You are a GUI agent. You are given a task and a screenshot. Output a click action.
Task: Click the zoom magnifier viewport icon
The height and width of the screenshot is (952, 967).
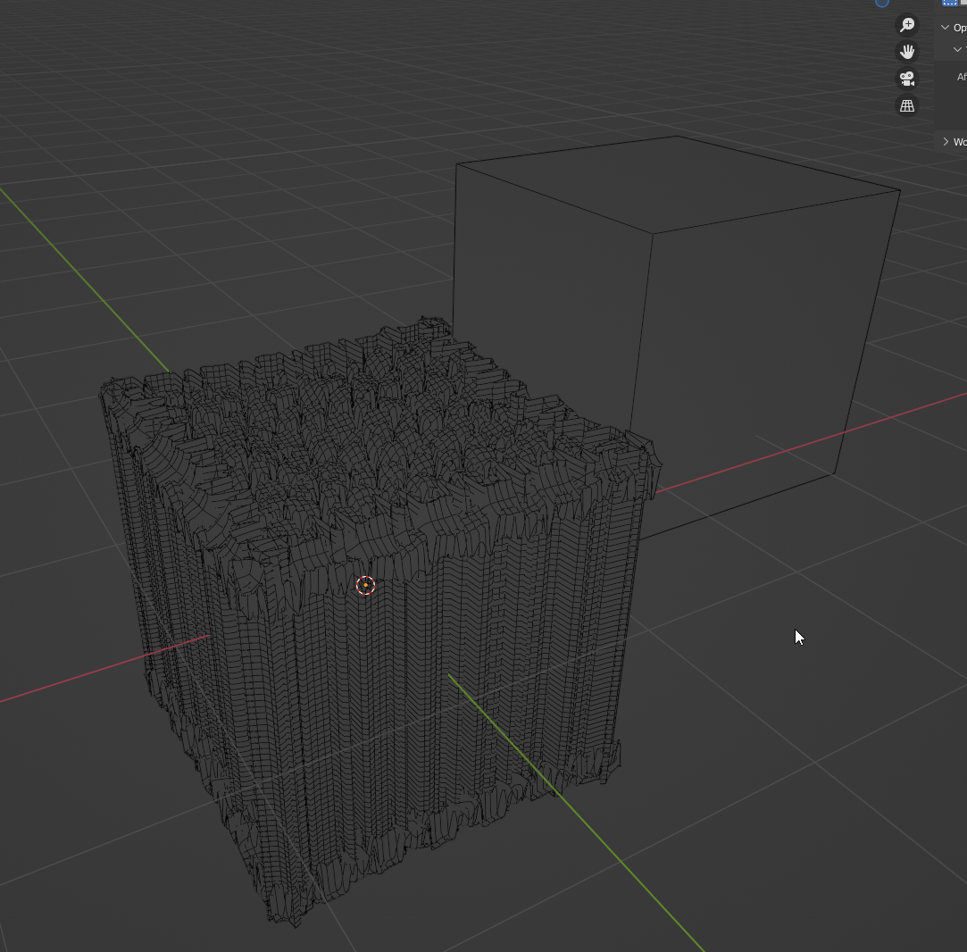point(906,25)
